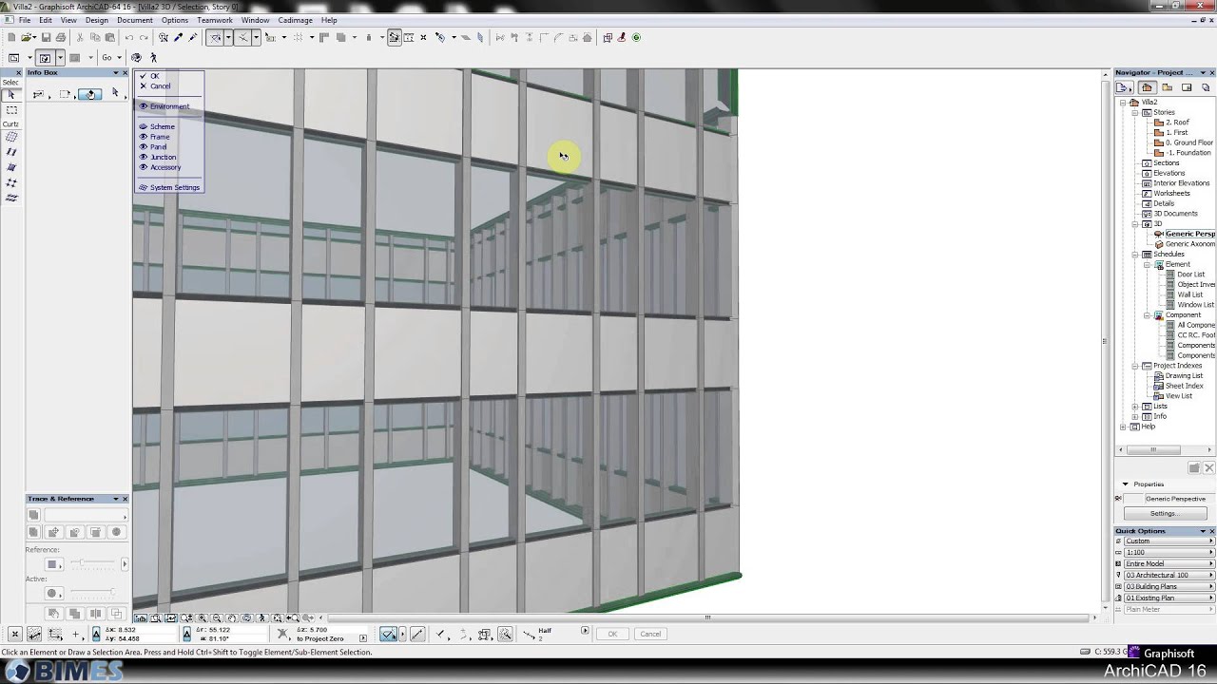
Task: Click the Settings... button in Navigator
Action: (1164, 513)
